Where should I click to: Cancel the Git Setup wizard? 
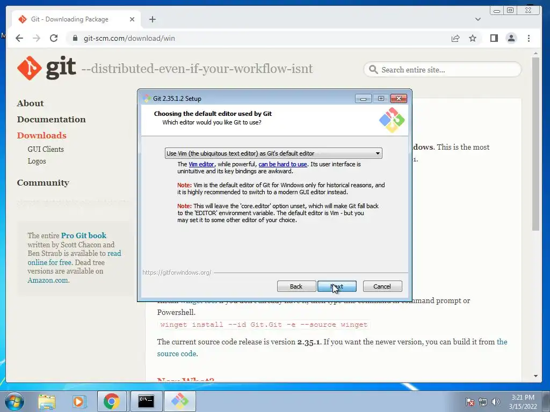(382, 286)
